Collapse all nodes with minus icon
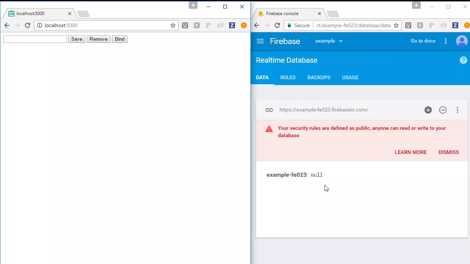The width and height of the screenshot is (470, 264). (443, 110)
